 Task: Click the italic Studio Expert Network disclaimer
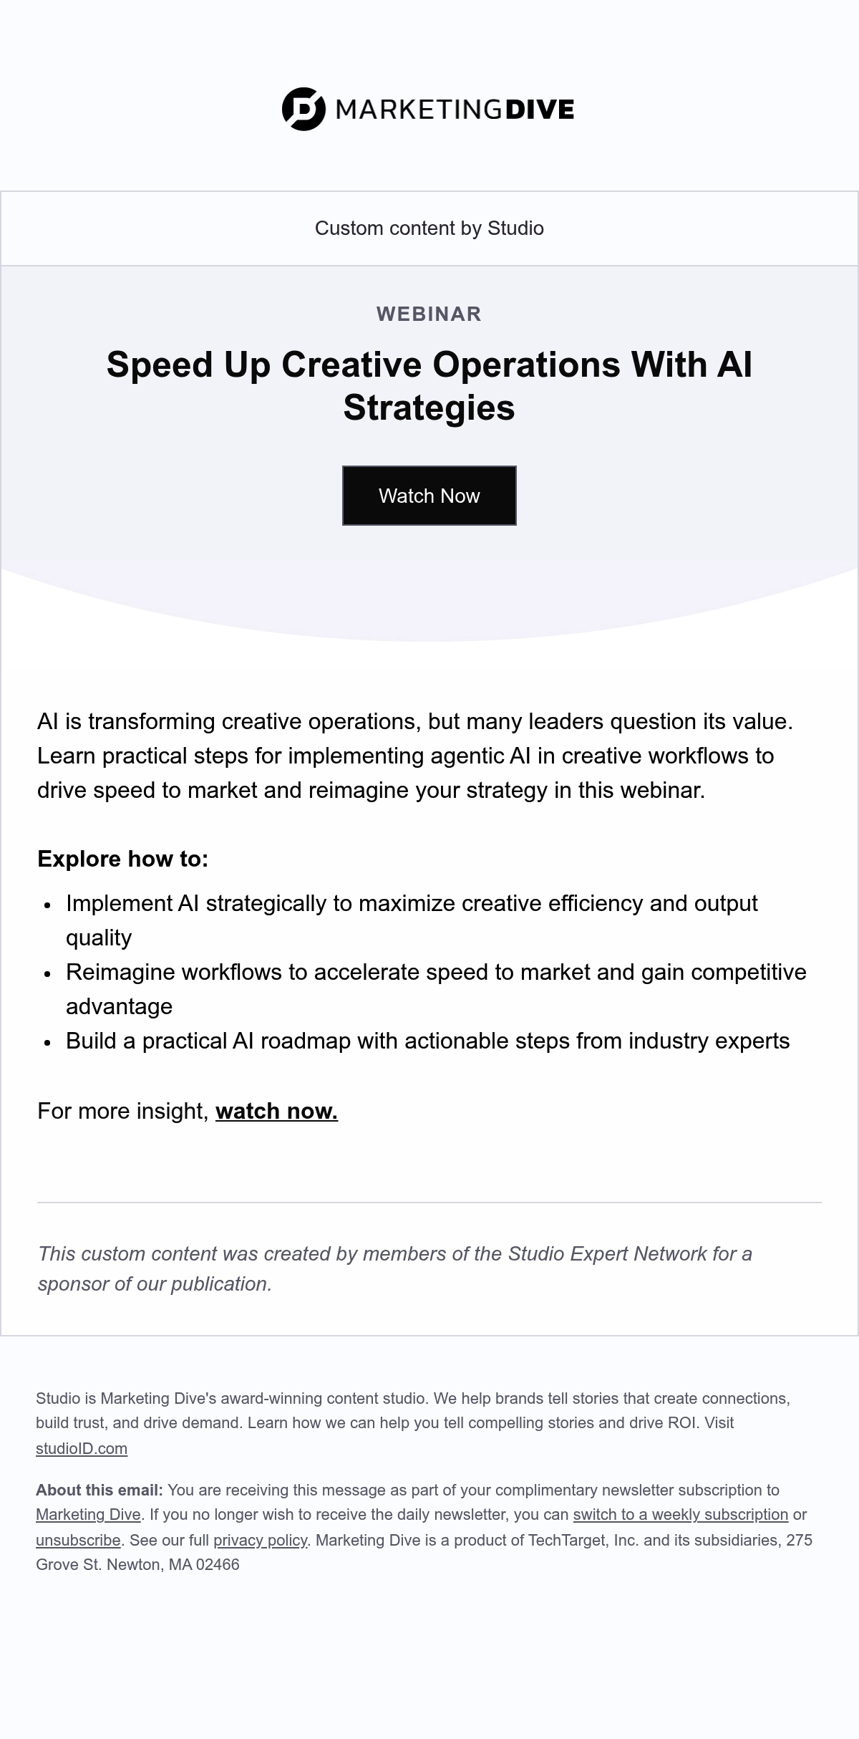395,1268
